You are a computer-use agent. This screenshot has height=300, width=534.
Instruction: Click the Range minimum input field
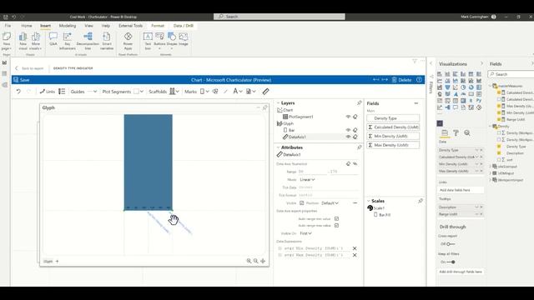tap(313, 172)
